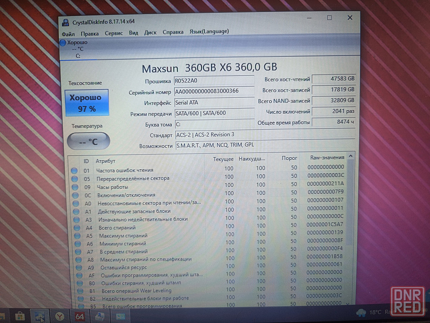This screenshot has height=323, width=430.
Task: Select status circle of В среднем стираний
Action: click(x=78, y=252)
